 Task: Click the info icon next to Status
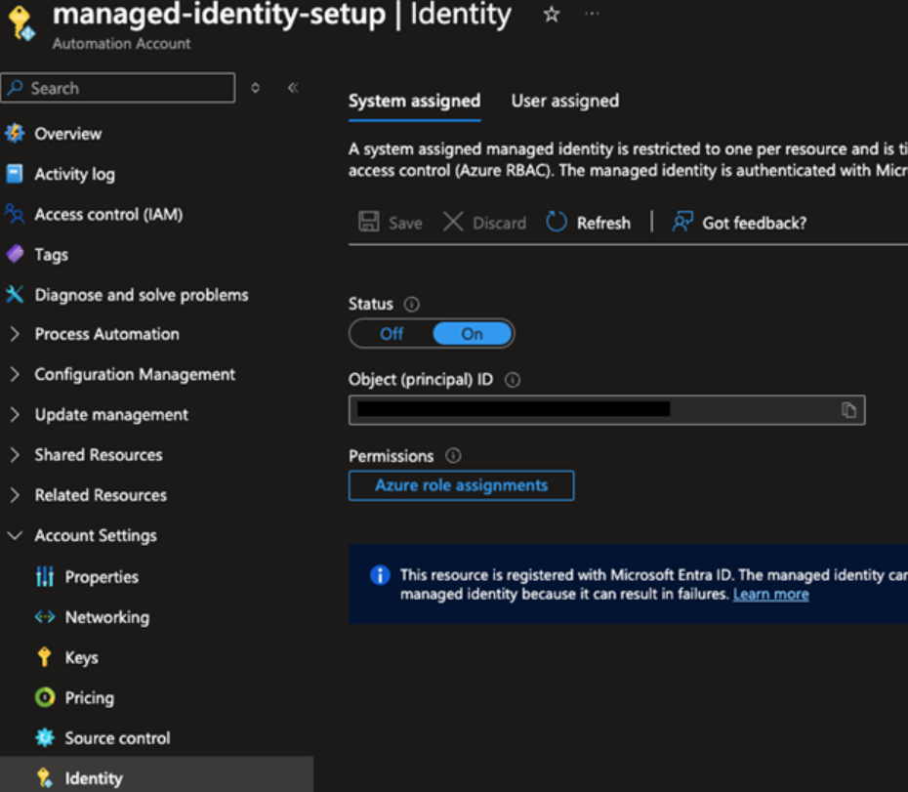[410, 304]
